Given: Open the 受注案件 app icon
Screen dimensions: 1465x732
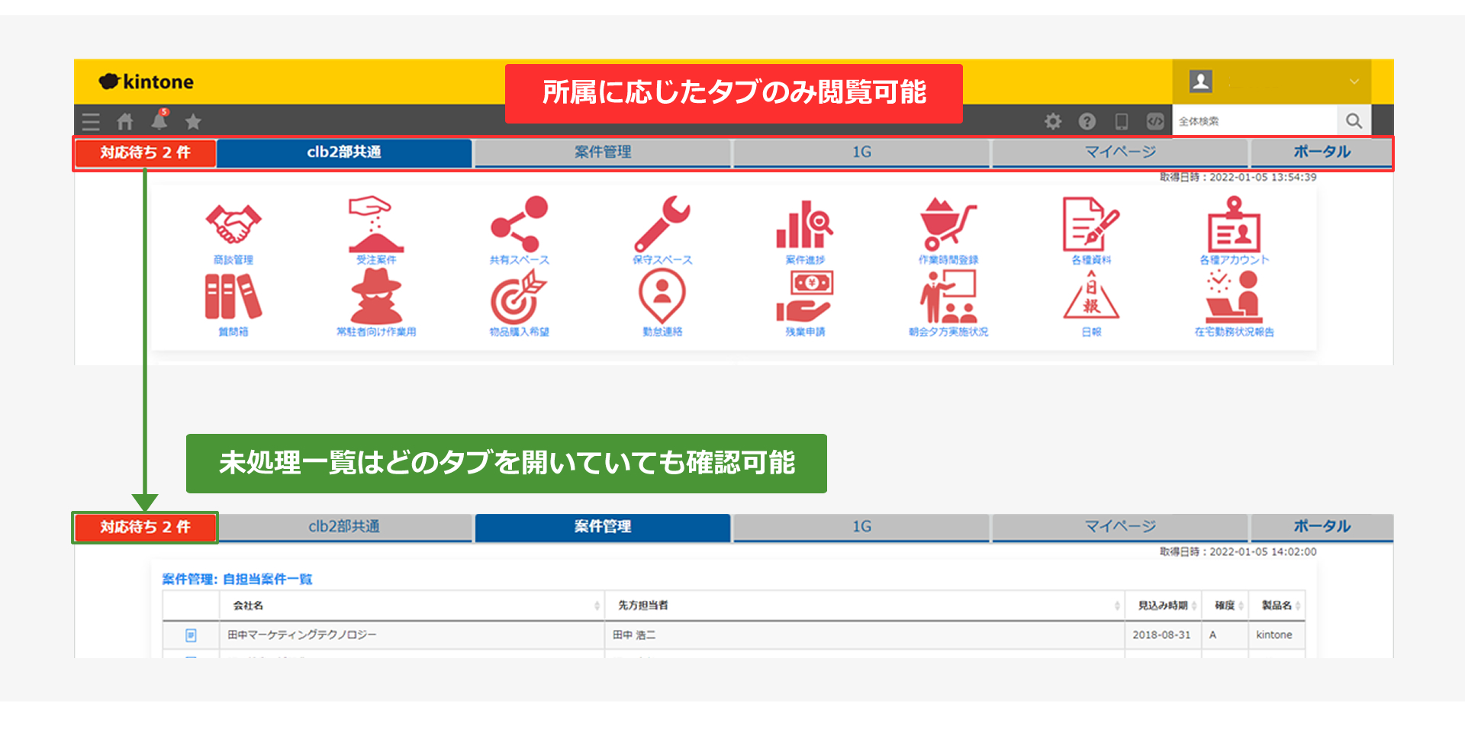Looking at the screenshot, I should (376, 225).
